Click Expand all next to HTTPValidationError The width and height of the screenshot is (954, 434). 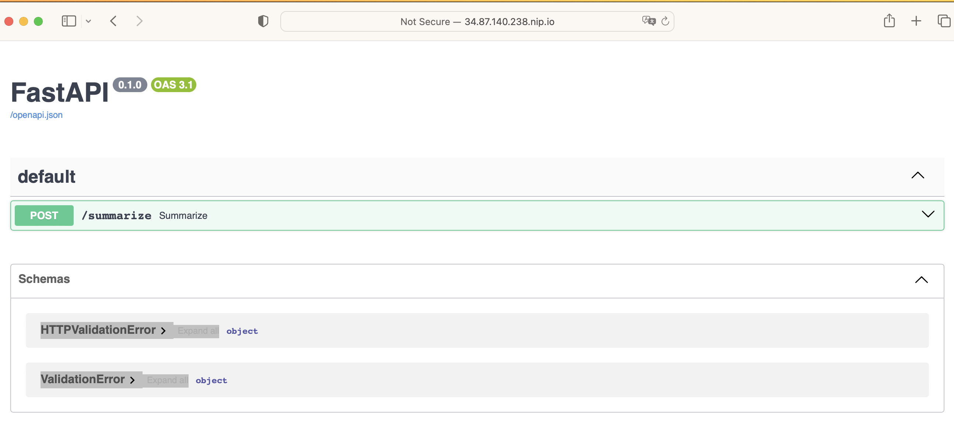pos(198,331)
